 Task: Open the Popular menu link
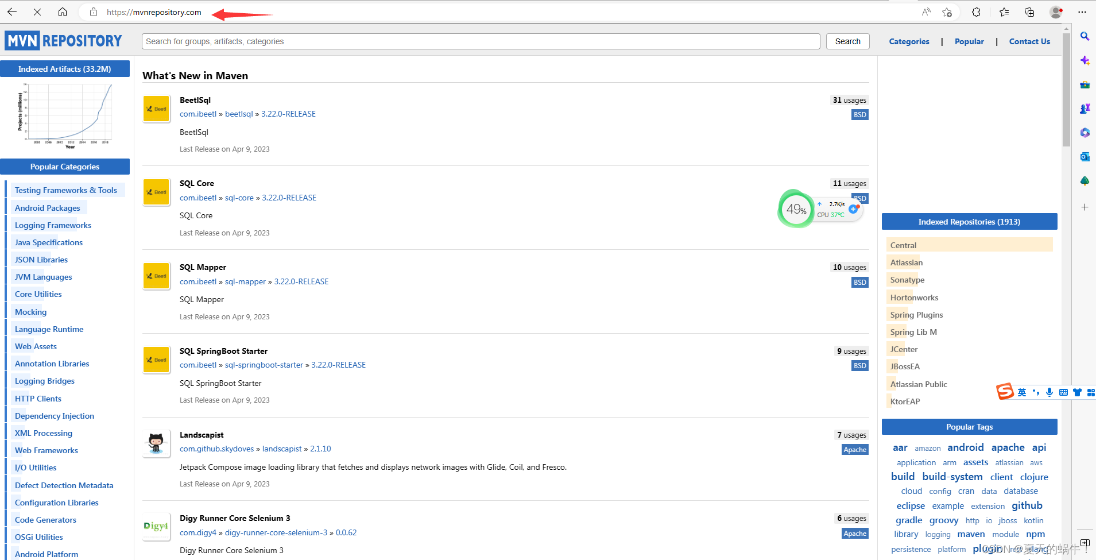click(x=969, y=41)
